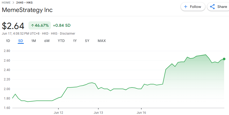Show the YTD chart range
This screenshot has width=229, height=115.
(x=61, y=41)
